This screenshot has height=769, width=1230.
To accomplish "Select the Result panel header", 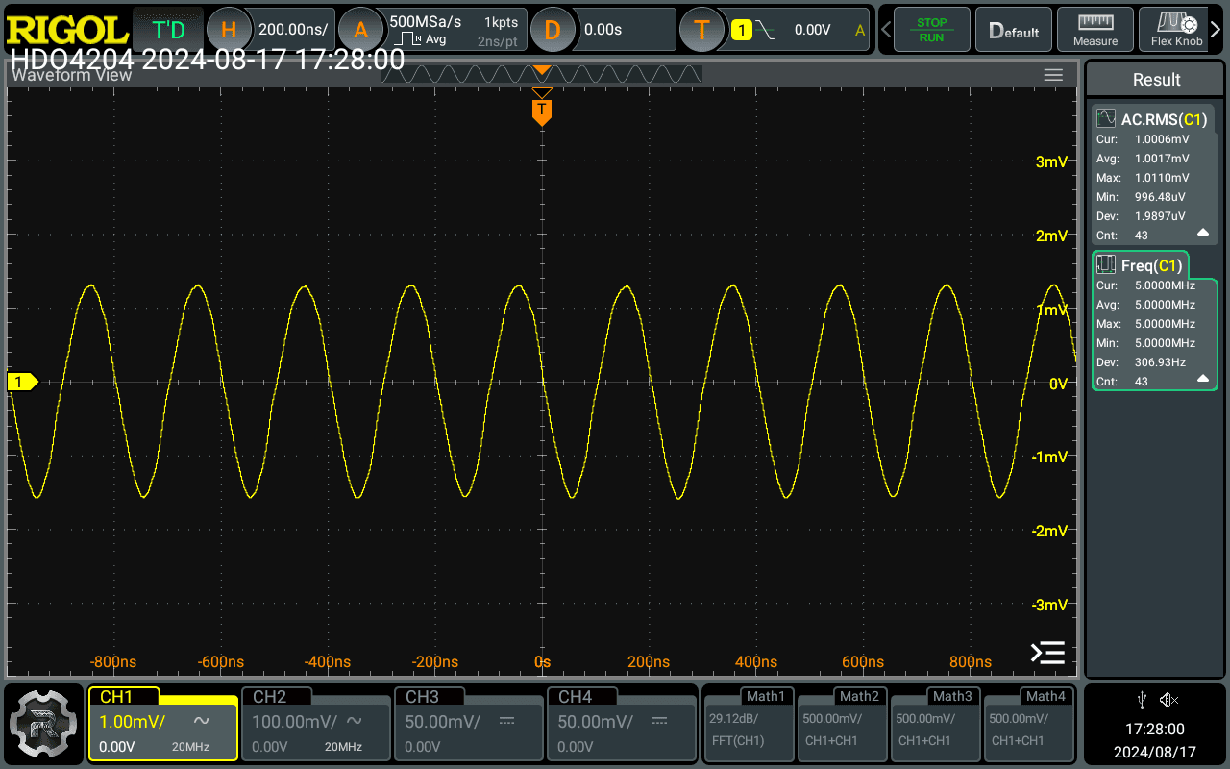I will pyautogui.click(x=1156, y=80).
